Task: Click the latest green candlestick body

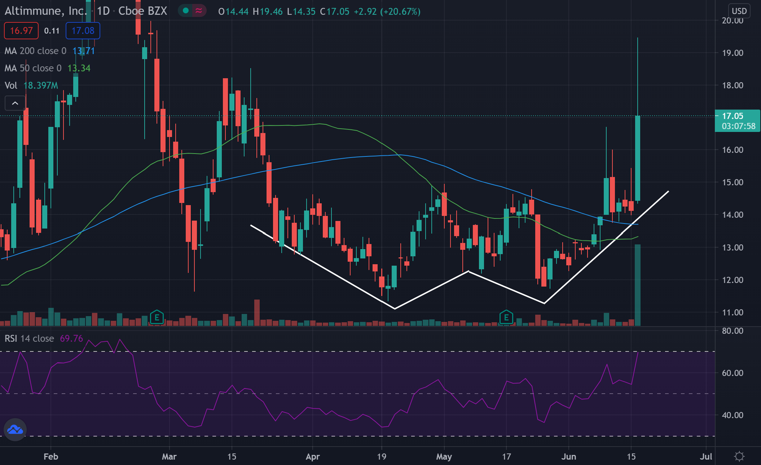Action: point(638,158)
